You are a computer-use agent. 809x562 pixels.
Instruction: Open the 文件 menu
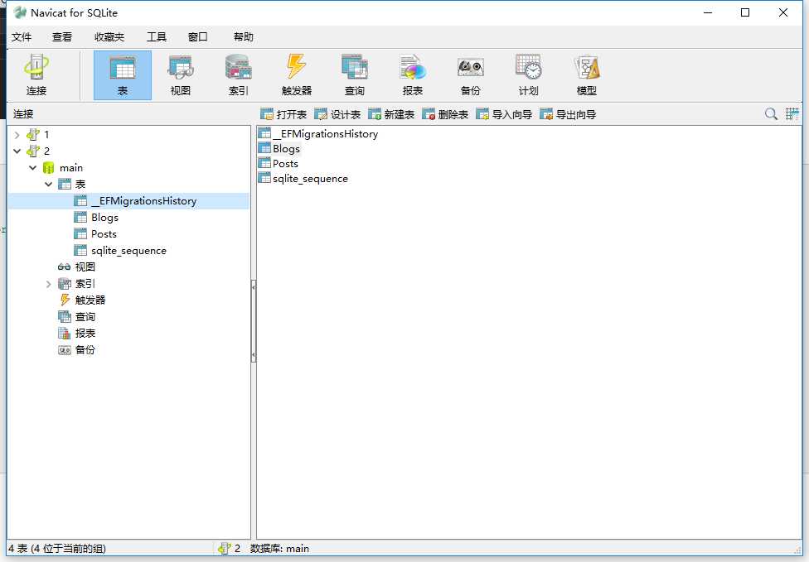point(22,37)
